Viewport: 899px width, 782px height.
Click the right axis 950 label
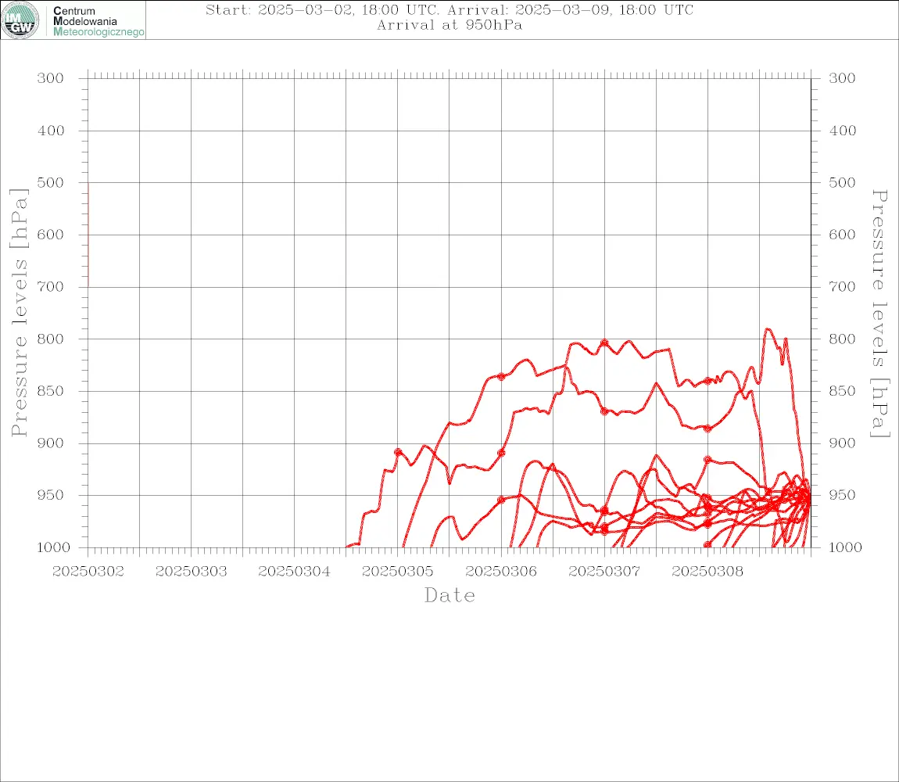[842, 494]
